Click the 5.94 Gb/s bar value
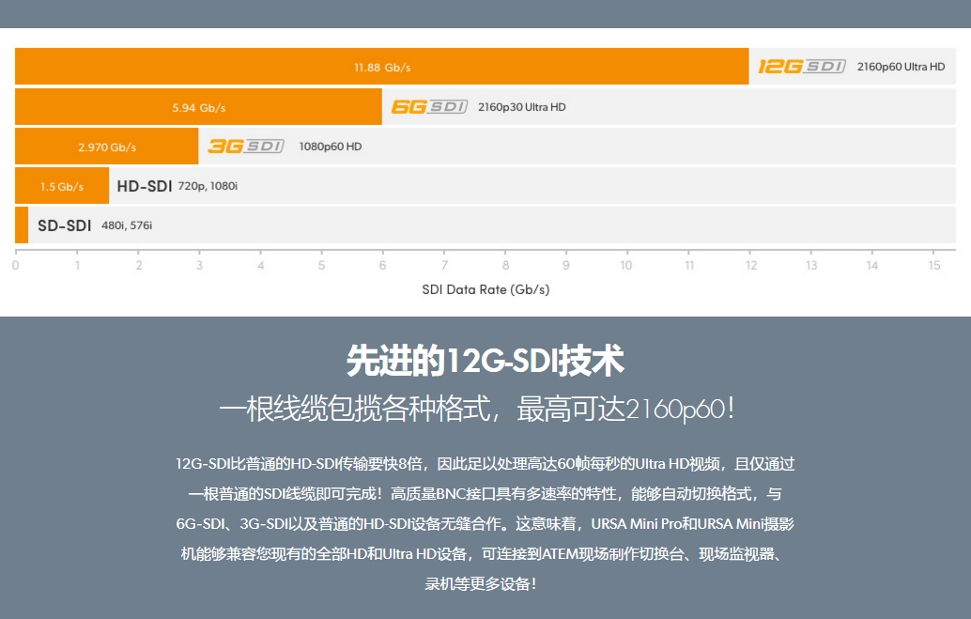The height and width of the screenshot is (619, 971). coord(198,107)
